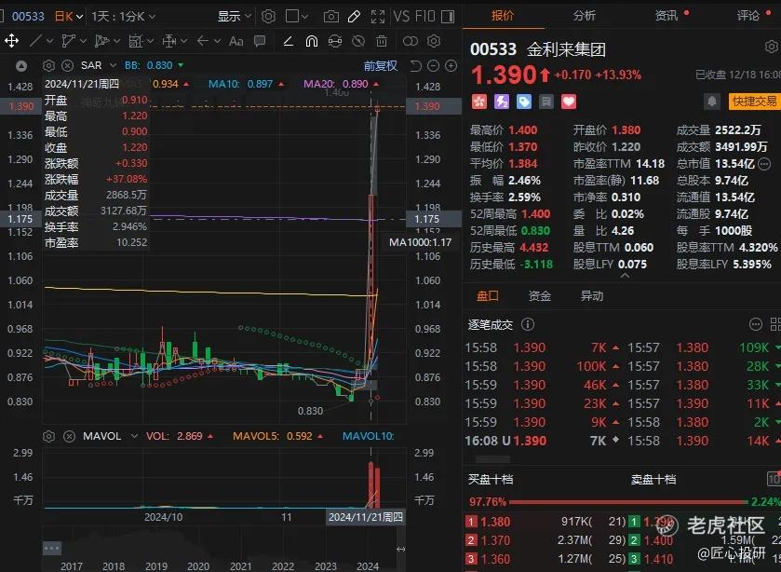Select the 盘口 sub-tab
This screenshot has width=781, height=572.
(x=488, y=296)
